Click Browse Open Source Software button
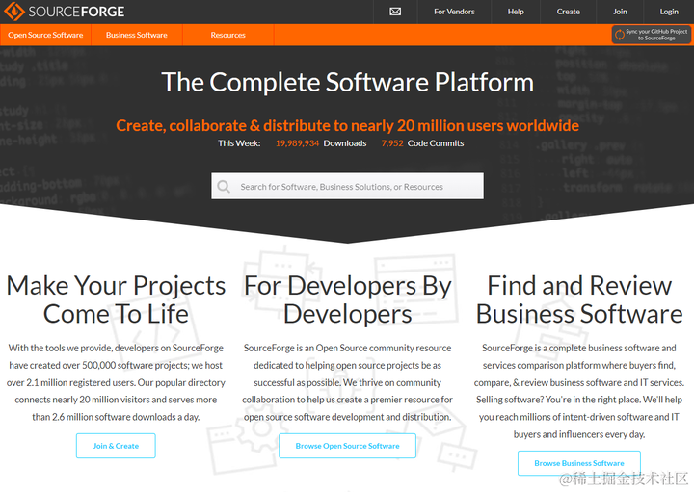The image size is (694, 492). (x=347, y=446)
